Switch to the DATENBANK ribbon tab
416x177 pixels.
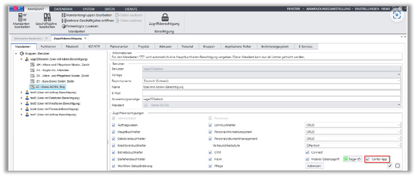[63, 9]
